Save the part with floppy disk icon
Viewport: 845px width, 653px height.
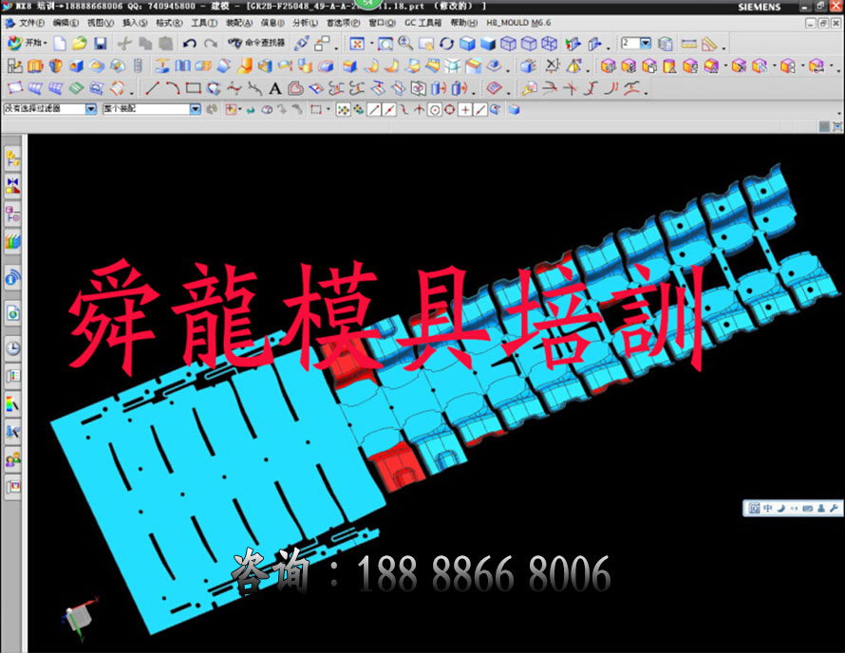101,44
